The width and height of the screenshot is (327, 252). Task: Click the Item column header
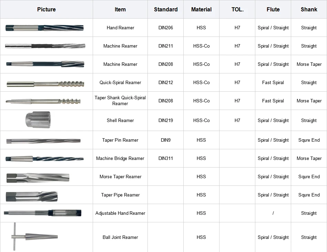(x=120, y=9)
